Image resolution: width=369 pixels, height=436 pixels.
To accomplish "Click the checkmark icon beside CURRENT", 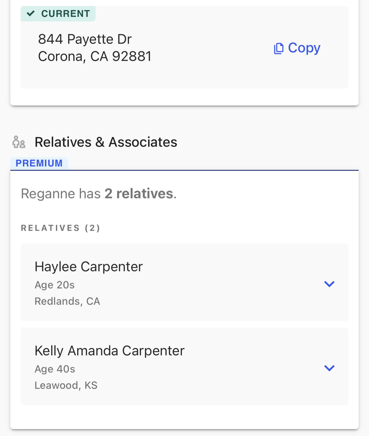I will pos(31,13).
